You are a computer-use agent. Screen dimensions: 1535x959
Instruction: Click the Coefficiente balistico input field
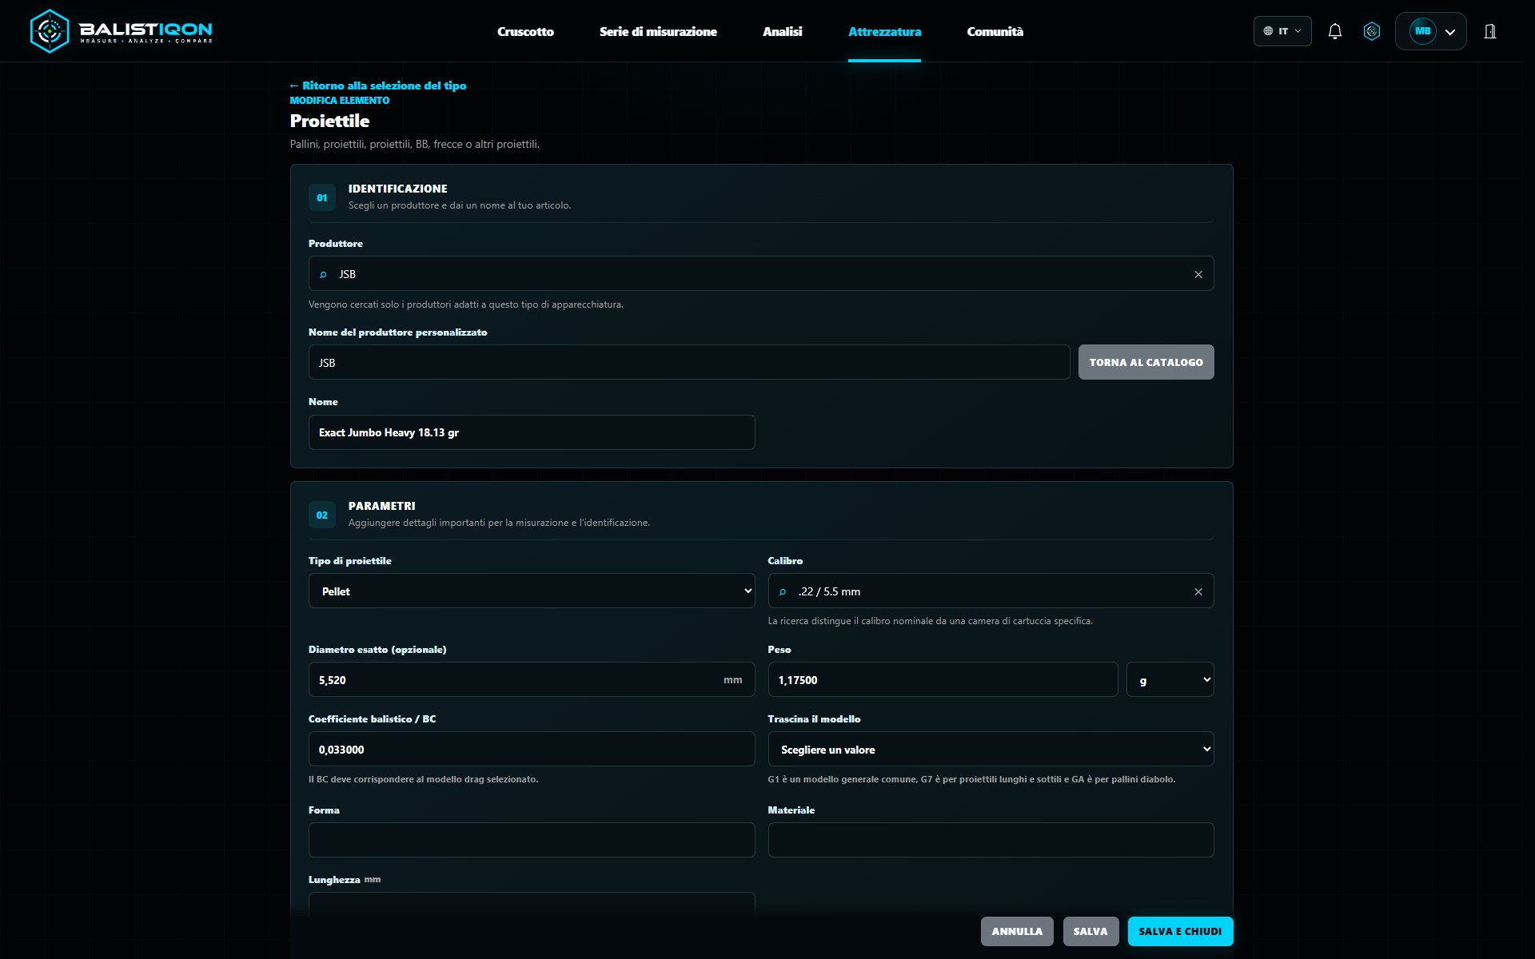click(532, 749)
